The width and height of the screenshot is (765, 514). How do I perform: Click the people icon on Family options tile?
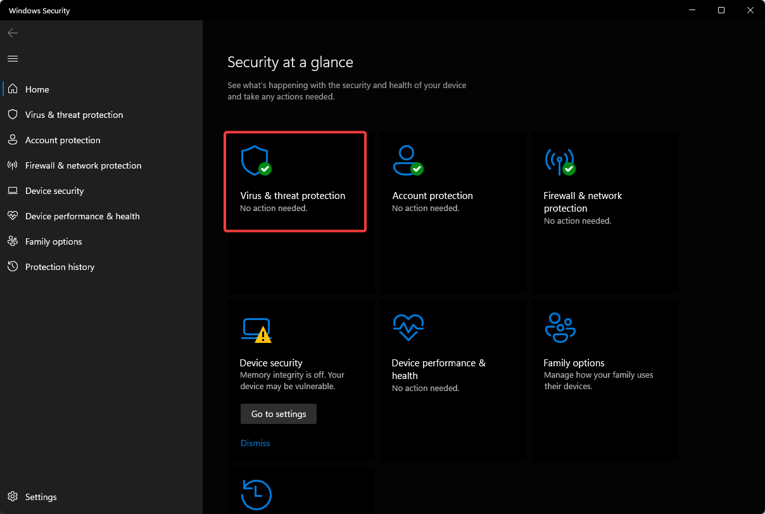560,328
